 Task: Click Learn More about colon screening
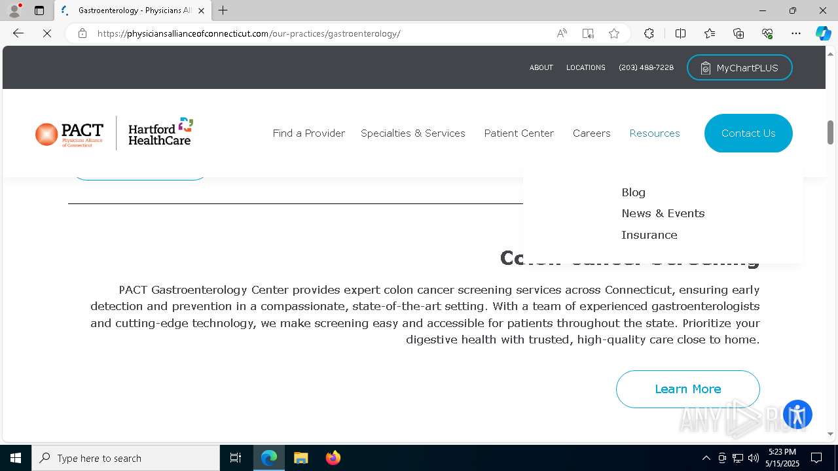pos(688,389)
